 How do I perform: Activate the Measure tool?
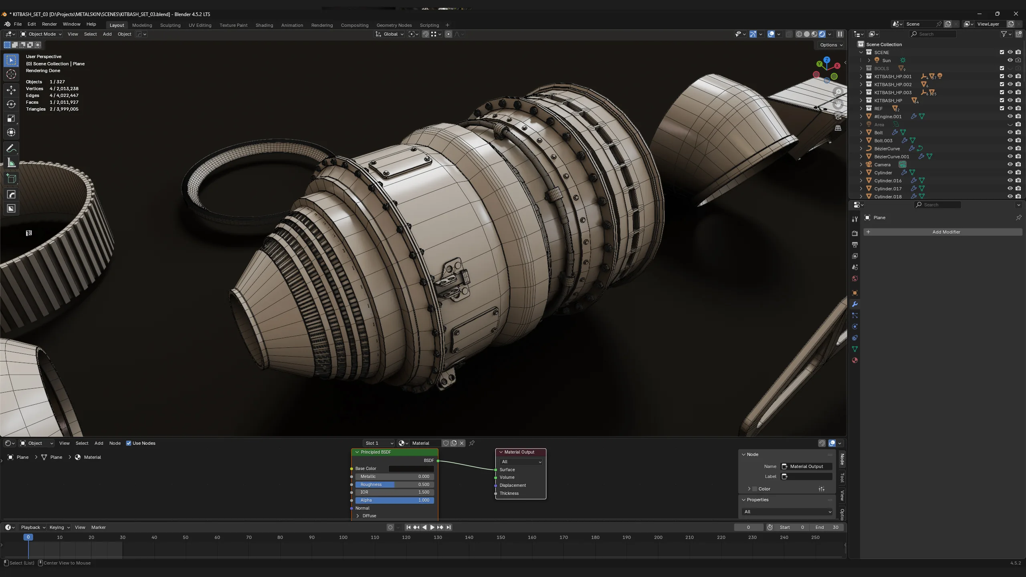point(11,163)
